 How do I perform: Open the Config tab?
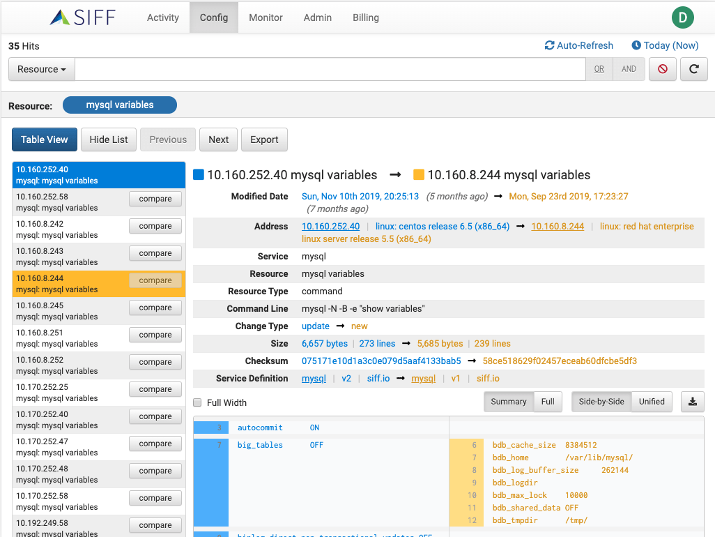(214, 17)
